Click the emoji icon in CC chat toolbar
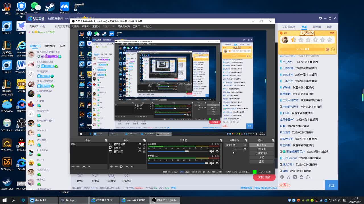This screenshot has width=364, height=204. click(282, 177)
